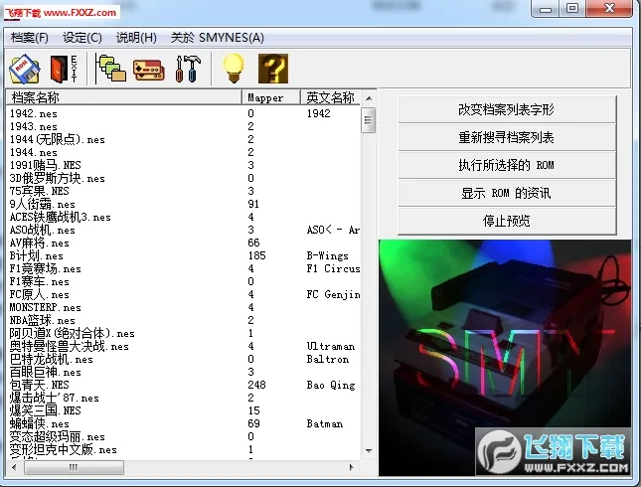Click the folders directory toolbar icon
The width and height of the screenshot is (641, 487).
pyautogui.click(x=110, y=68)
